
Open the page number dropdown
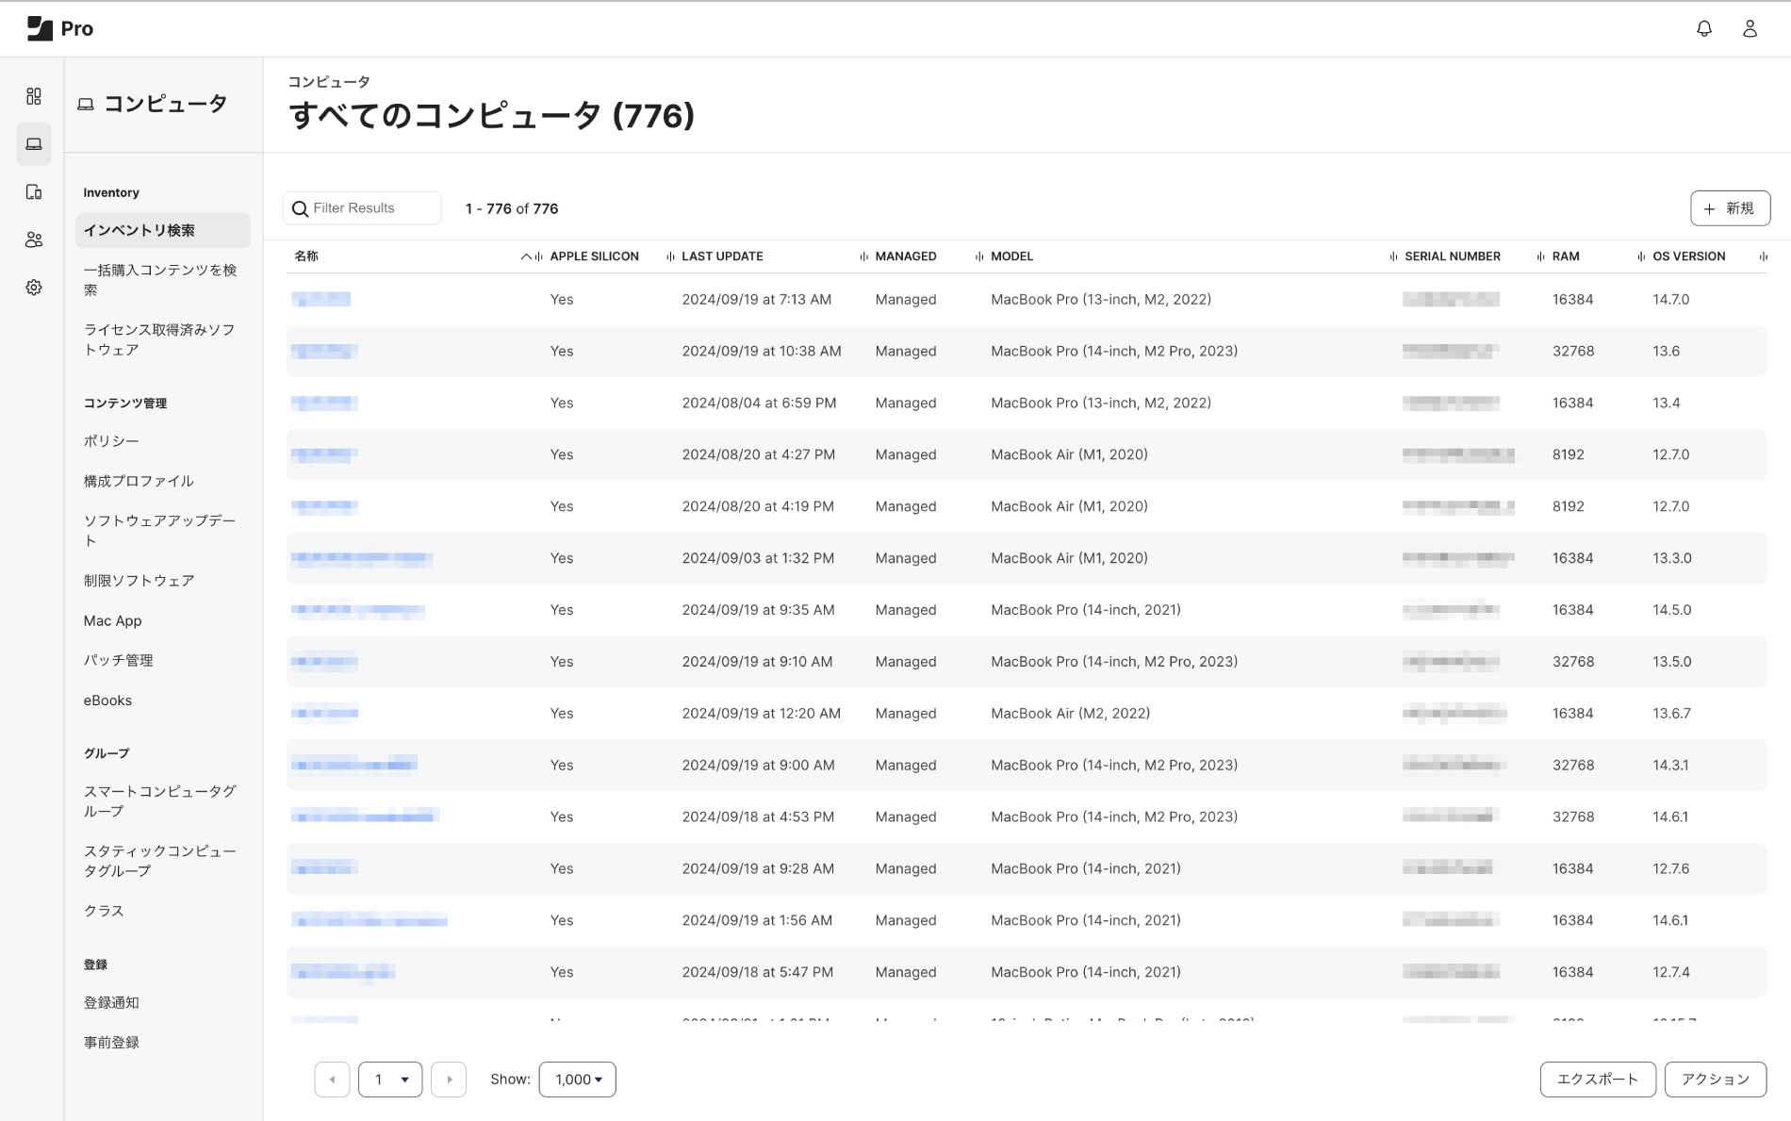pos(390,1080)
